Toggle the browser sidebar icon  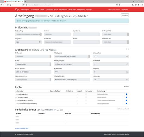coord(136,5)
